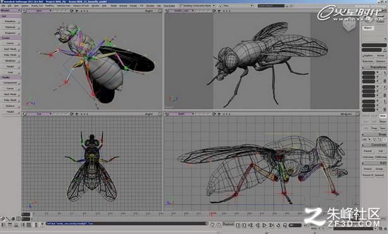Click the Primitive button in left panel
Screen dimensions: 388x234
10,21
